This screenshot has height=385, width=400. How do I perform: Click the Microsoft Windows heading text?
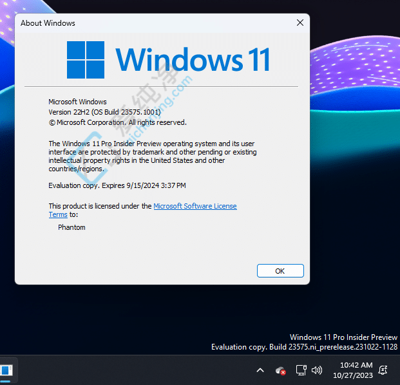click(x=77, y=102)
